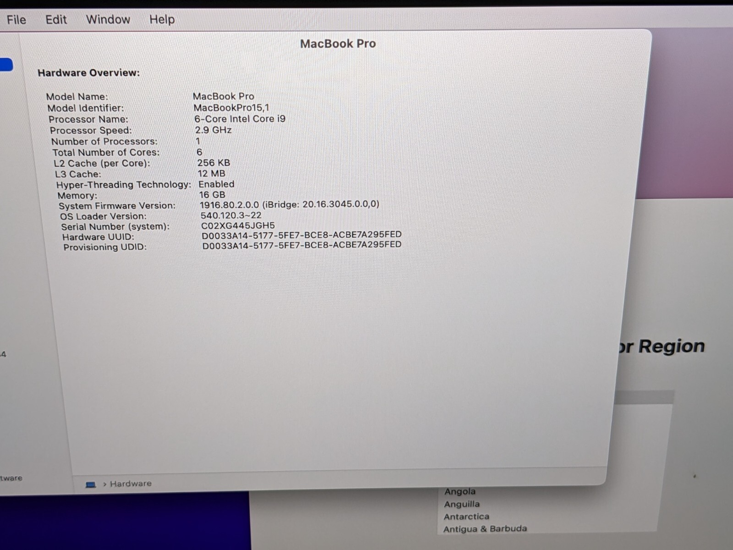This screenshot has width=733, height=550.
Task: Click the Model Name label
Action: [77, 97]
